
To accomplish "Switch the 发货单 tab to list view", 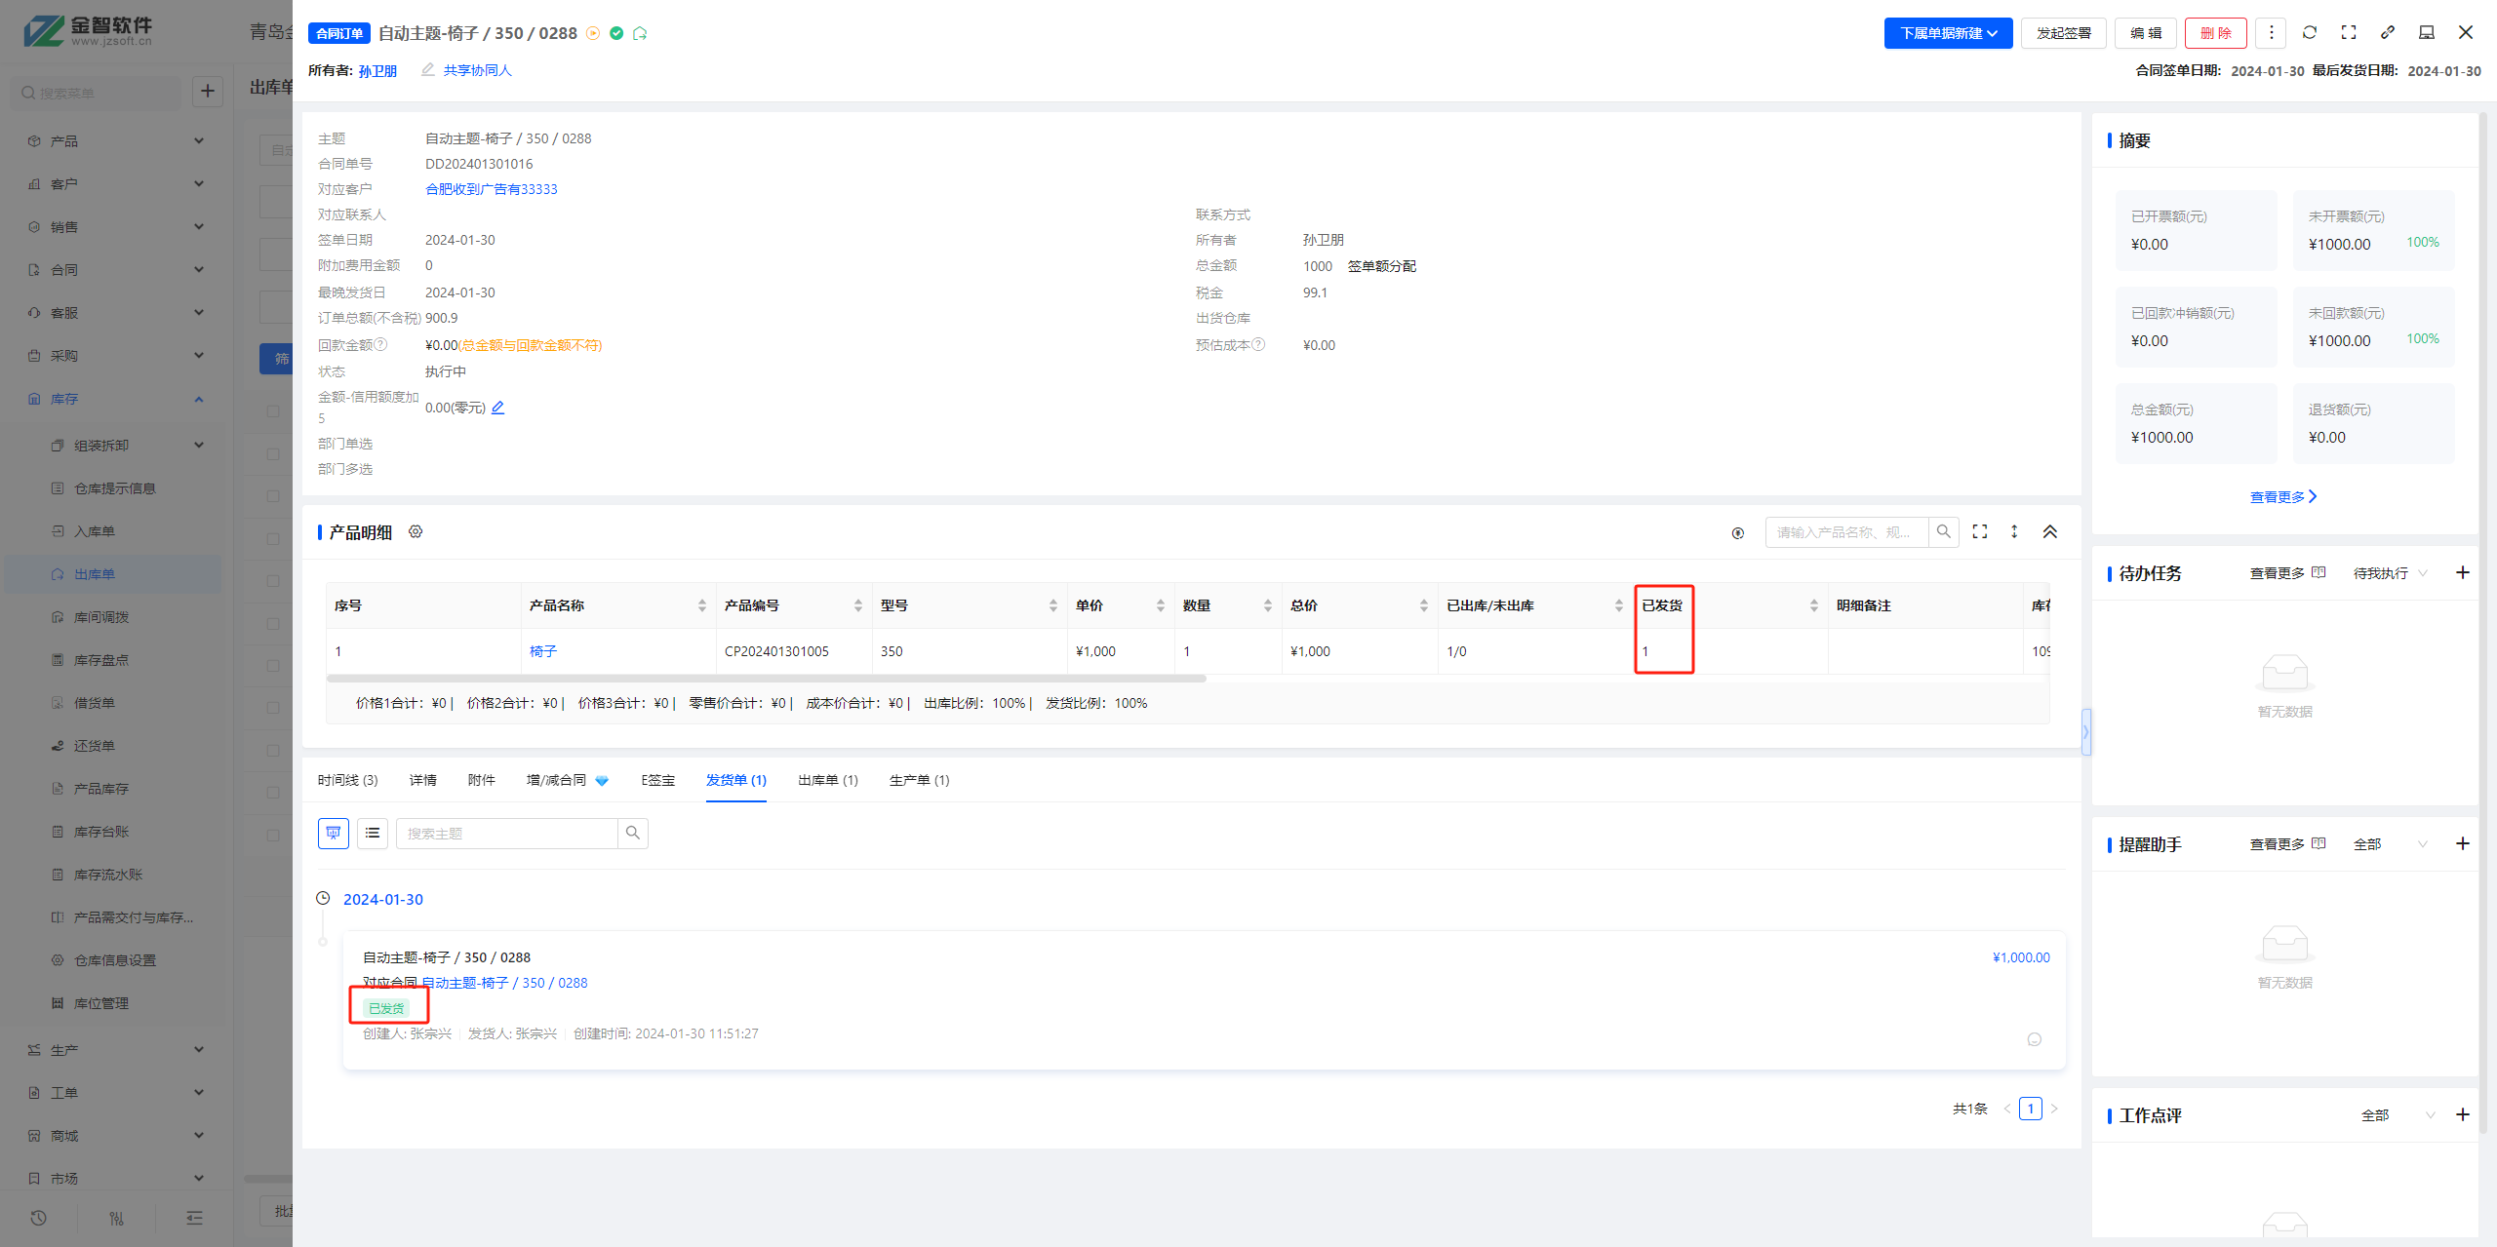I will click(x=373, y=833).
